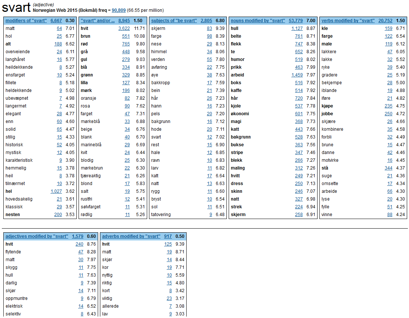Open frequency 125 for hvit in adverbs table
Screen dimensions: 409x318
coord(168,244)
